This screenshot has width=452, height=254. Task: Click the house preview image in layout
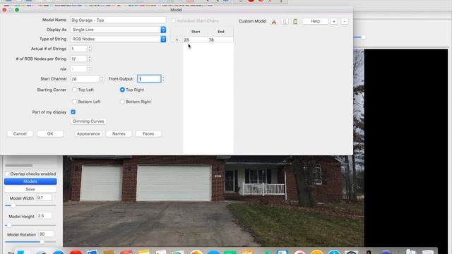point(213,200)
